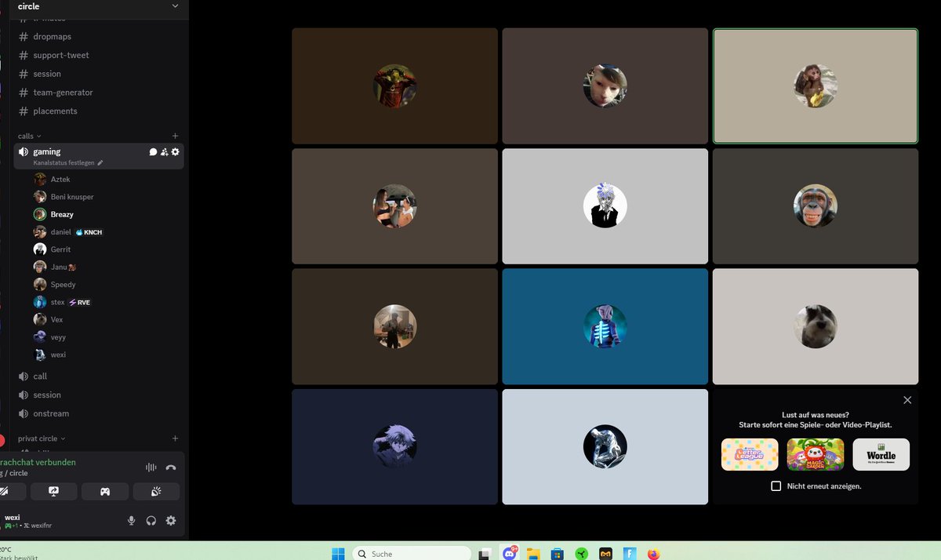Screen dimensions: 941x560
Task: Create channel in privat circle category
Action: 175,438
